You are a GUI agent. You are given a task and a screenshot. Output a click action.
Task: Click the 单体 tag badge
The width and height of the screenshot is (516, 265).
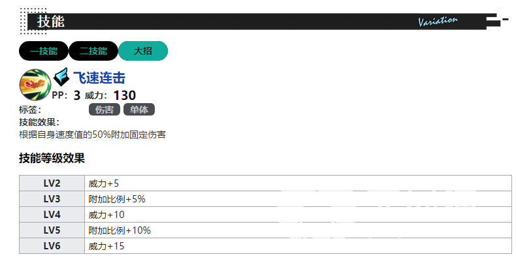point(138,110)
